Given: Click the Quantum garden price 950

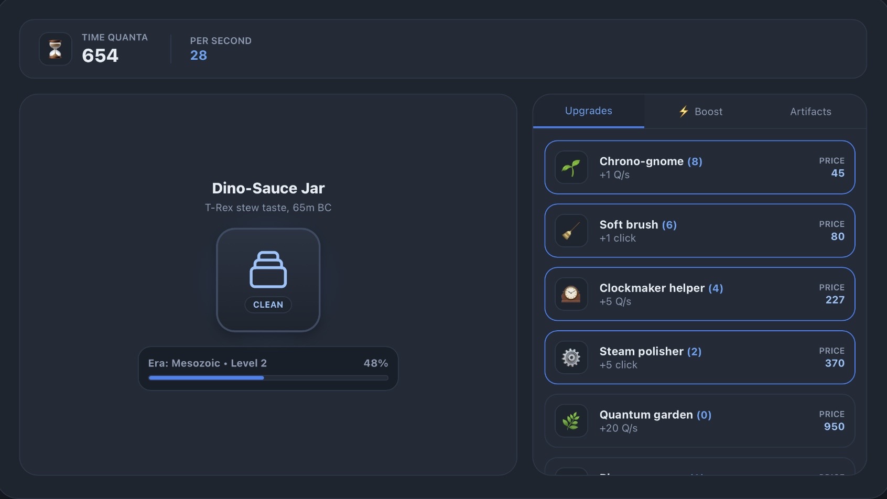Looking at the screenshot, I should coord(834,427).
